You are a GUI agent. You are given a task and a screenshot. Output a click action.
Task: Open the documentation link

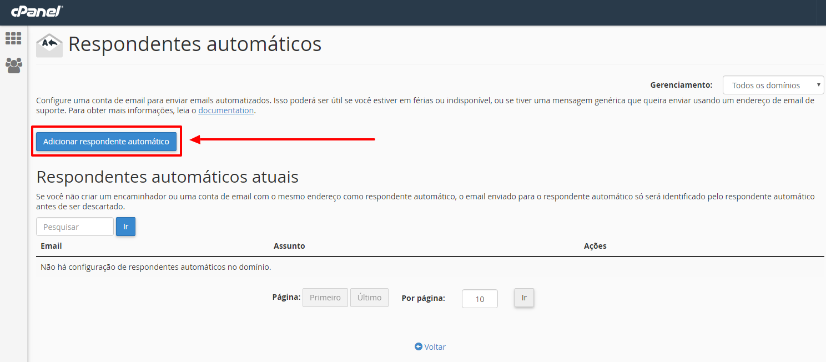(226, 110)
